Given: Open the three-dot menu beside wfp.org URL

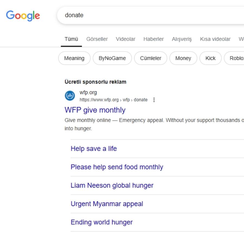Looking at the screenshot, I should [154, 100].
